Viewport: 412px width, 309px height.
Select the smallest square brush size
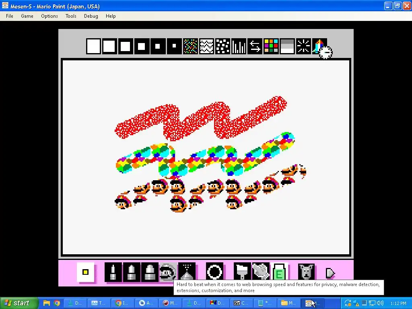174,46
